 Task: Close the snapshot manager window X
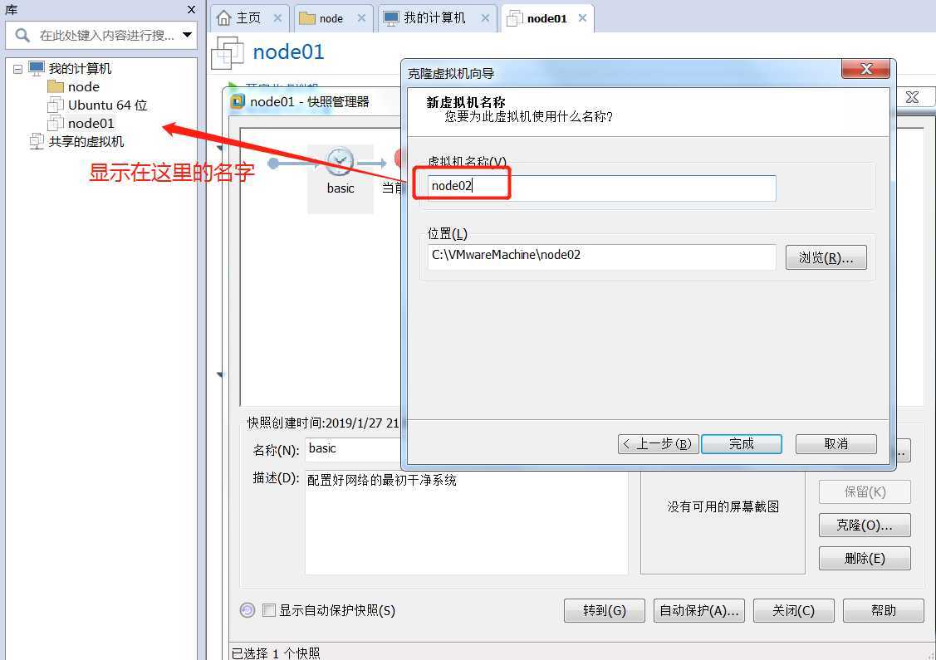[x=912, y=97]
